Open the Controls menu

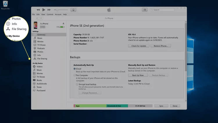point(50,14)
